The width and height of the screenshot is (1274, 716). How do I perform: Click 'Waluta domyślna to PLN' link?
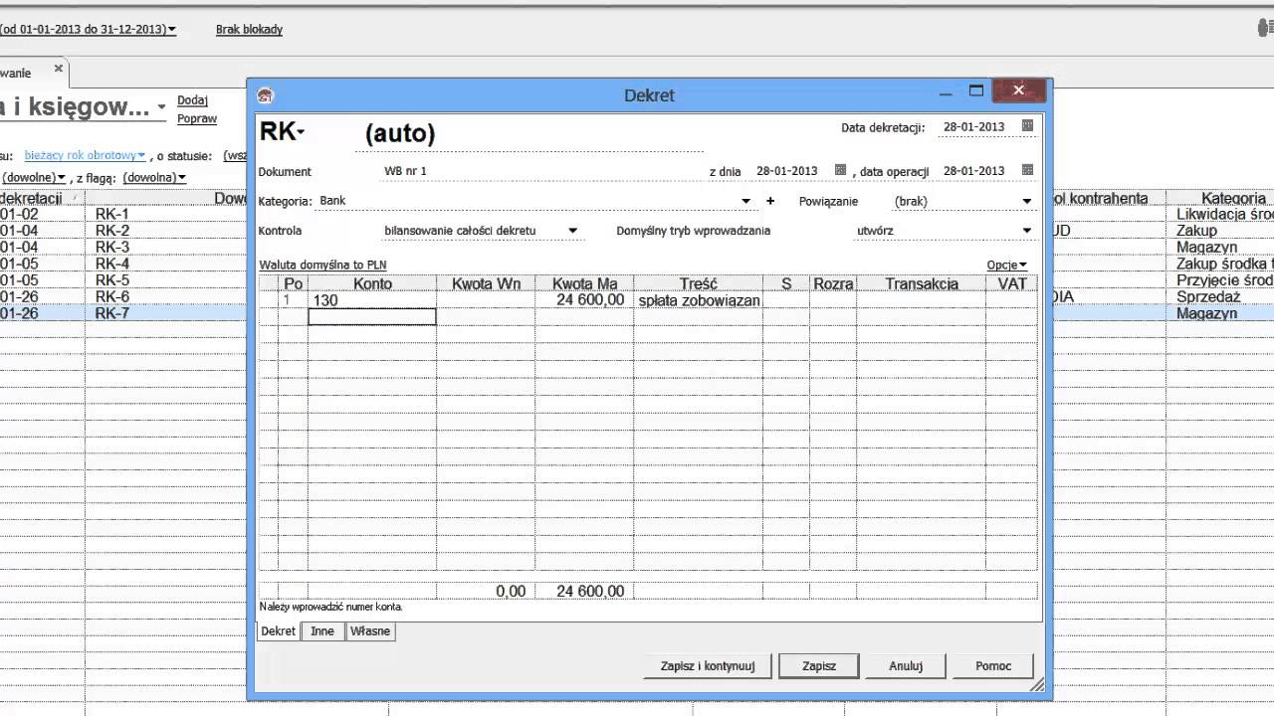pyautogui.click(x=322, y=266)
